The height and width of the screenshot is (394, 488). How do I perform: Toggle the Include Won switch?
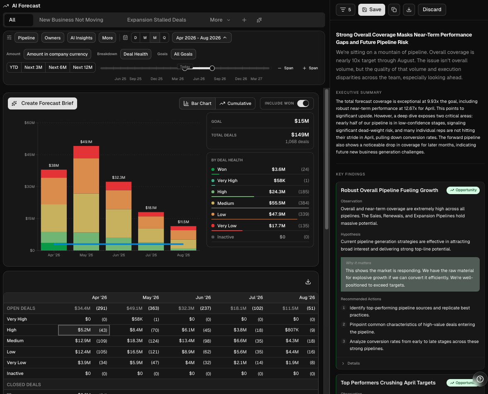point(303,103)
